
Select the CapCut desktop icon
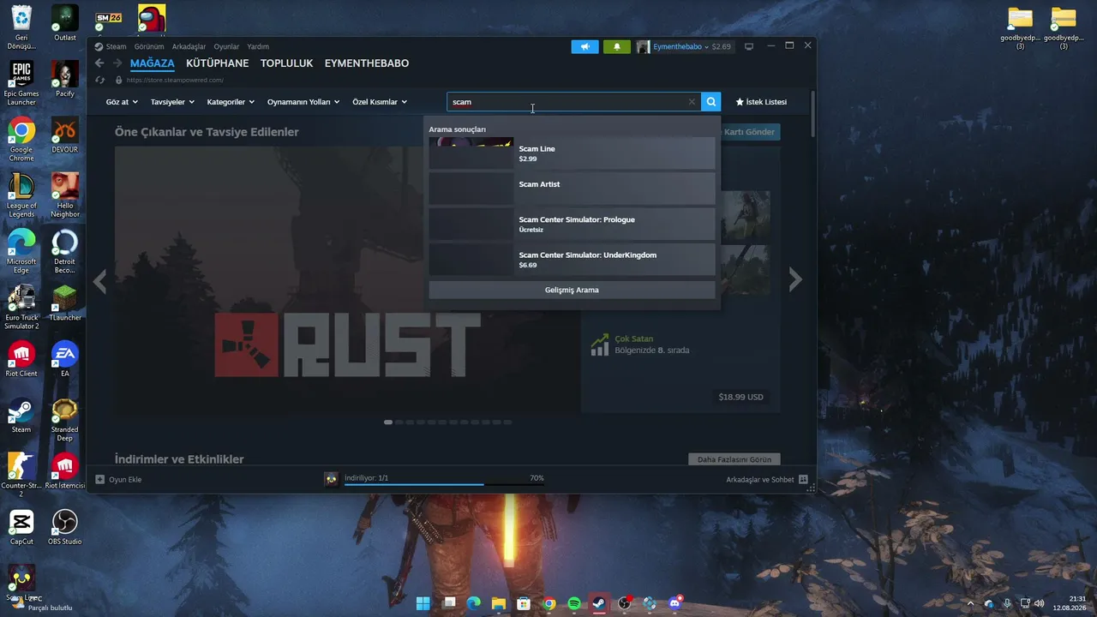[x=21, y=527]
